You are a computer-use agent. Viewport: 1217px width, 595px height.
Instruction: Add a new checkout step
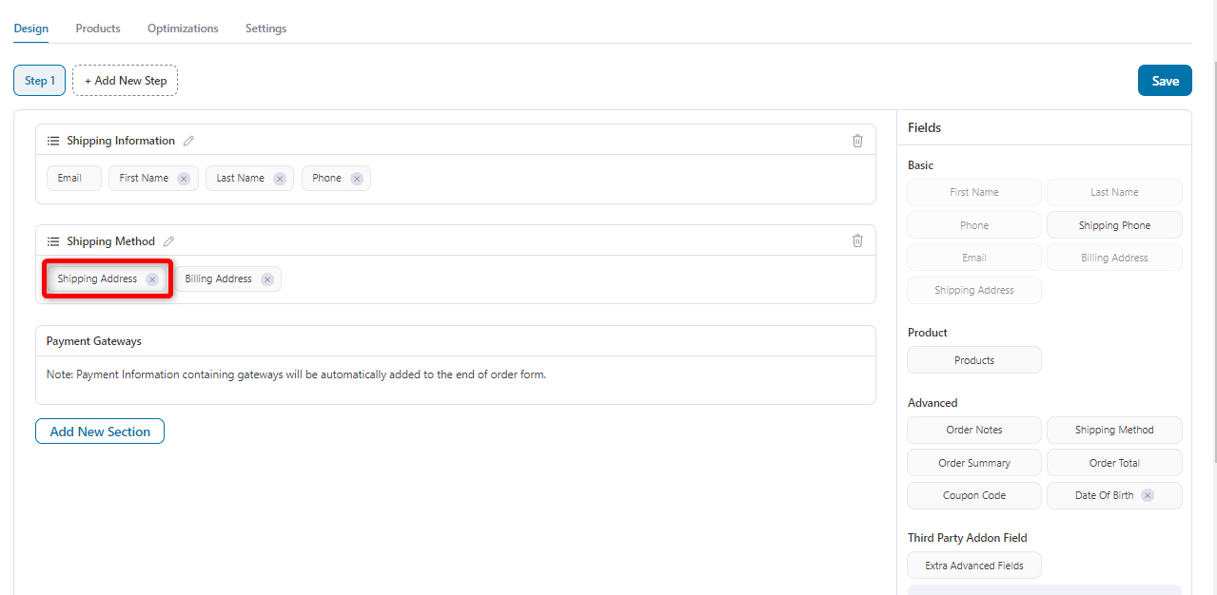point(126,81)
